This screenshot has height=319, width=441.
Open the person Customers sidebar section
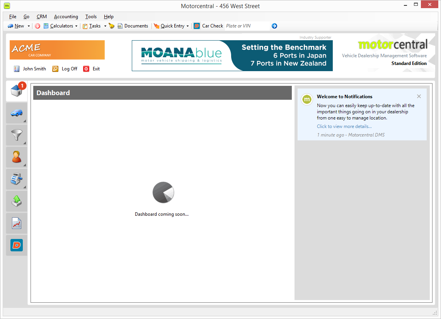(x=17, y=157)
